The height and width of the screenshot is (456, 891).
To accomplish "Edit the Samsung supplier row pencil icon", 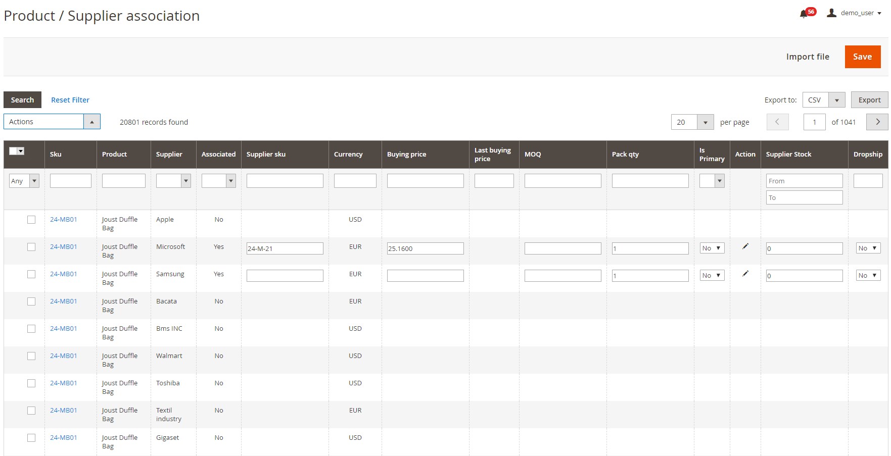I will [745, 274].
